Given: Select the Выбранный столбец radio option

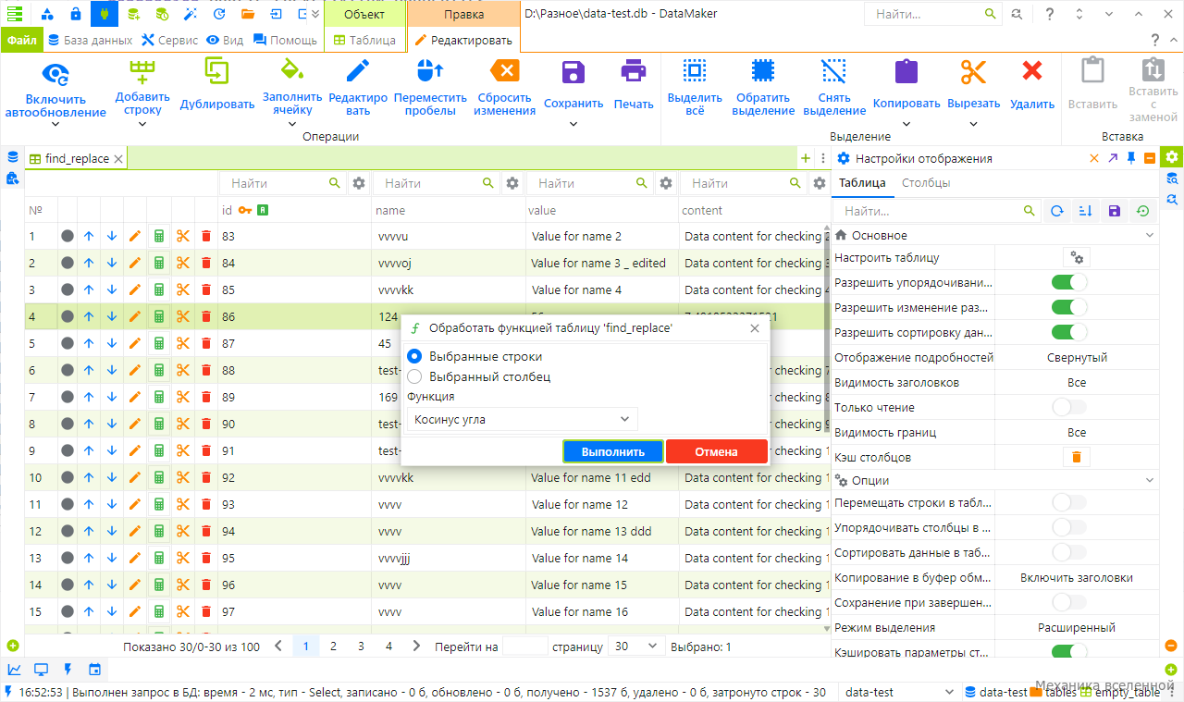Looking at the screenshot, I should coord(414,376).
